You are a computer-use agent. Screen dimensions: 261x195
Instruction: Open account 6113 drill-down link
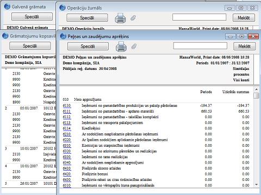tap(67, 123)
